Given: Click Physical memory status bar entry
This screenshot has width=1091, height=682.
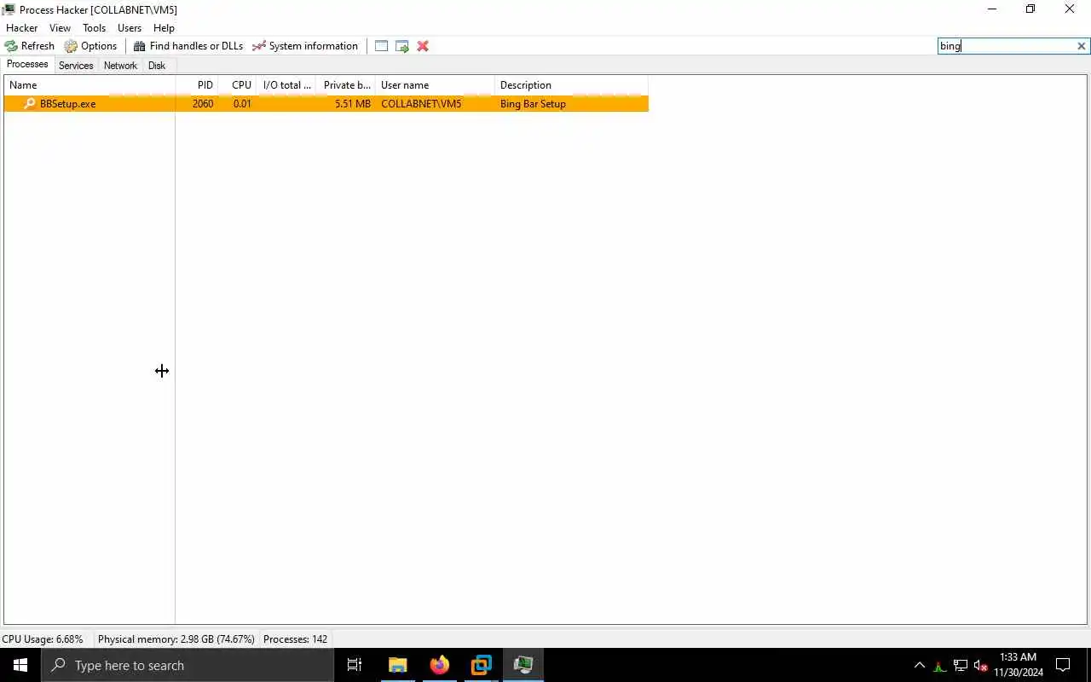Looking at the screenshot, I should [176, 639].
